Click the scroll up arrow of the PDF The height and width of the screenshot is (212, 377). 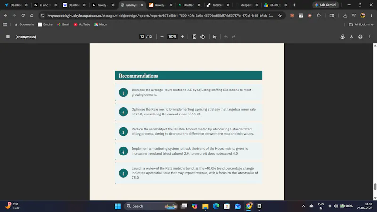[375, 45]
